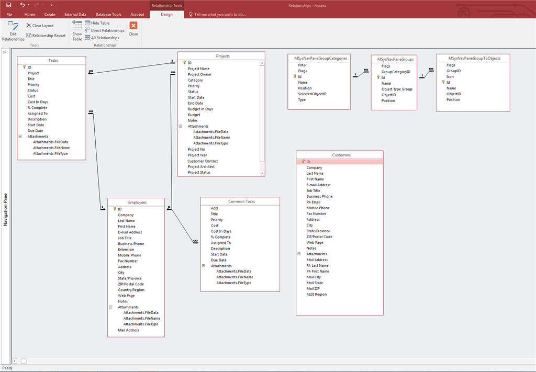The image size is (536, 372).
Task: Select the Common Tasks table title
Action: 240,201
